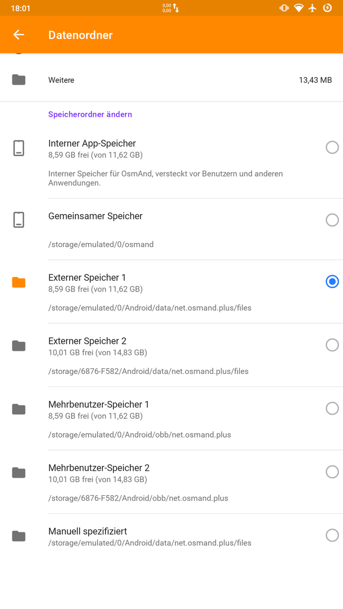Click the folder icon for Mehrbenutzer-Speicher 1

click(19, 409)
